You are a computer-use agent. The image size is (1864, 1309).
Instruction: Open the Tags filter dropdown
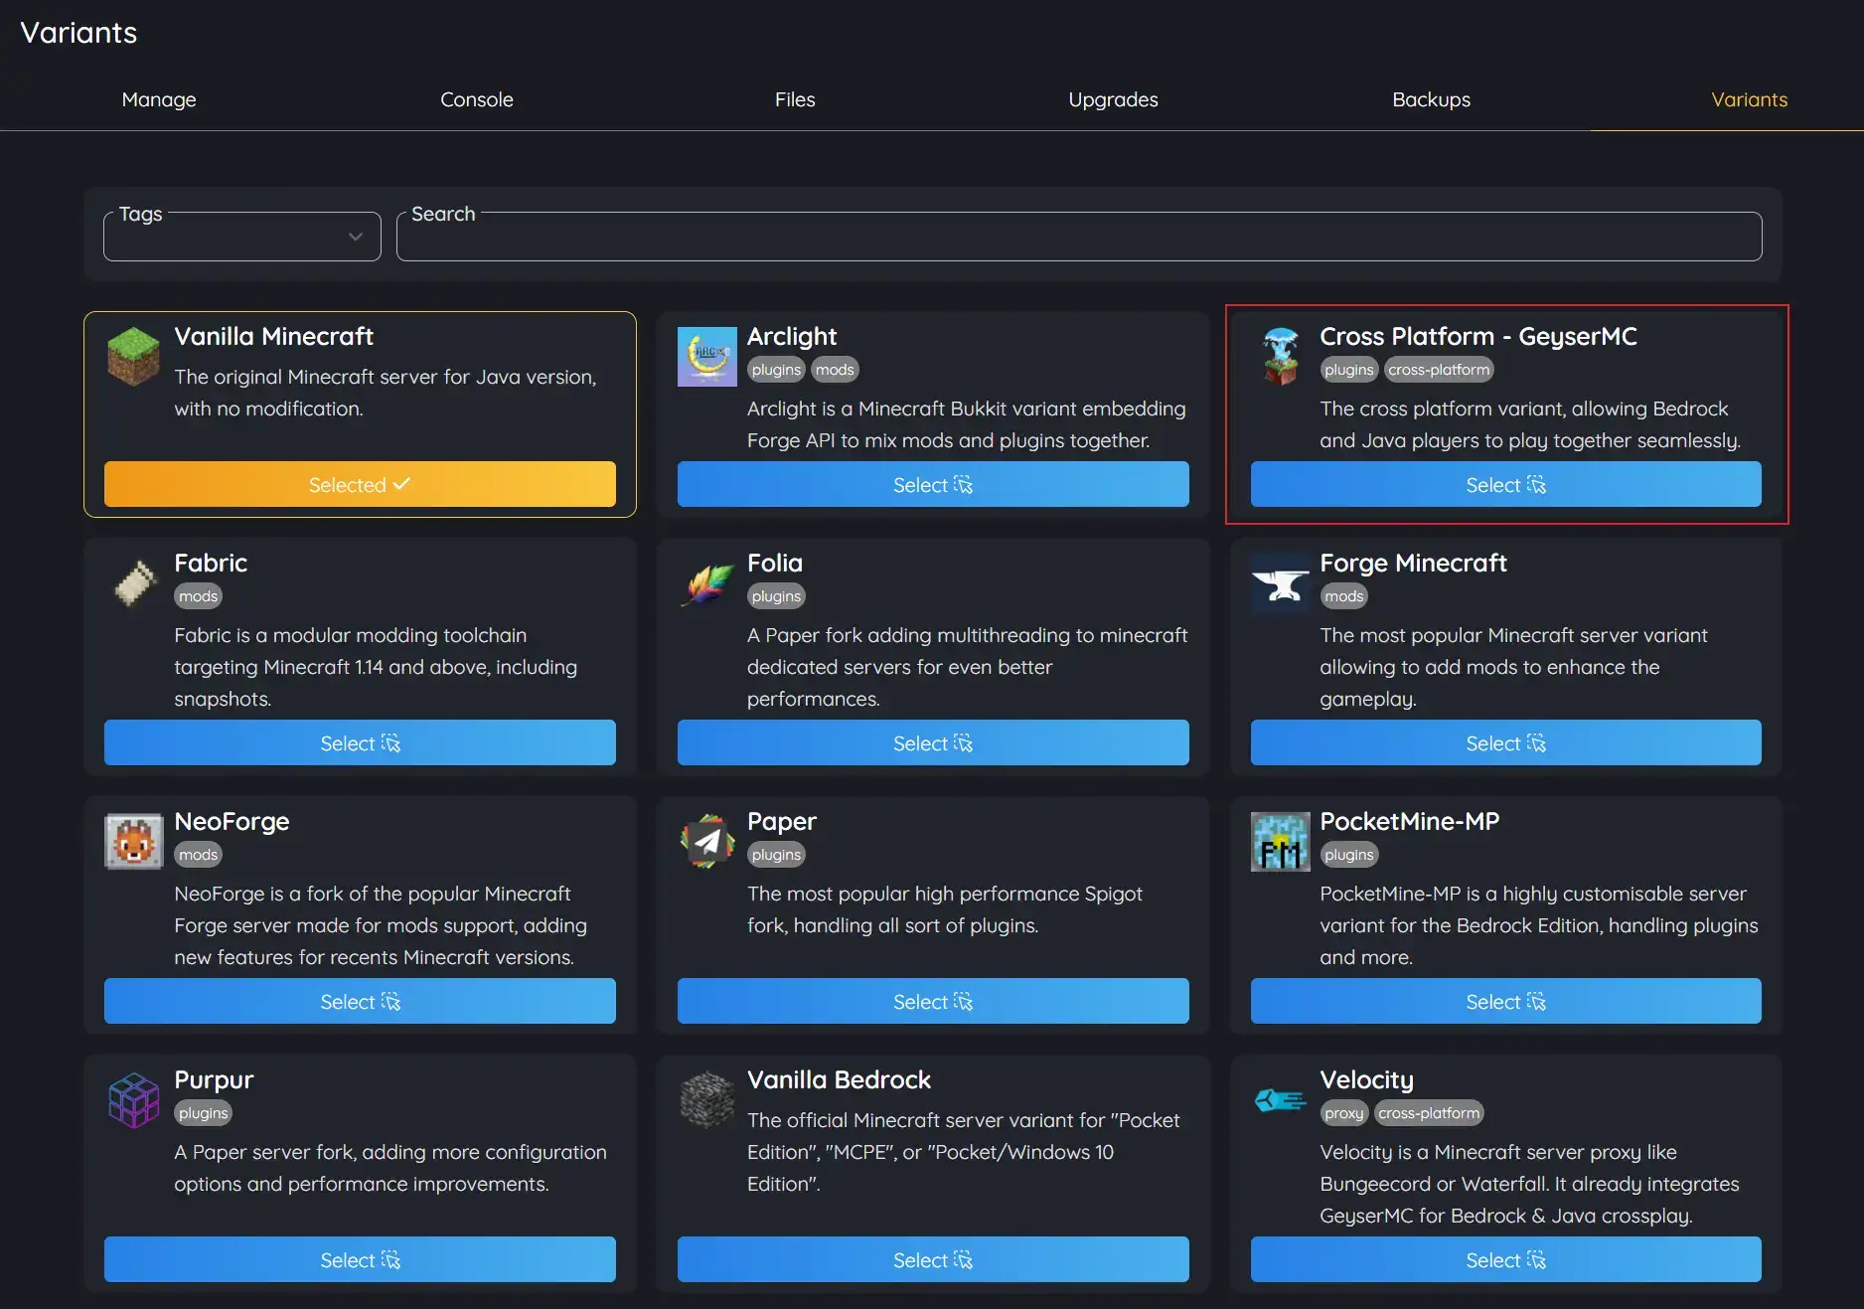pos(241,237)
